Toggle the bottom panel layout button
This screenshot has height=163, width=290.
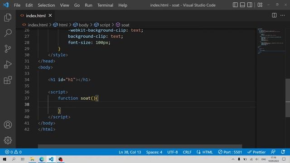[242, 5]
